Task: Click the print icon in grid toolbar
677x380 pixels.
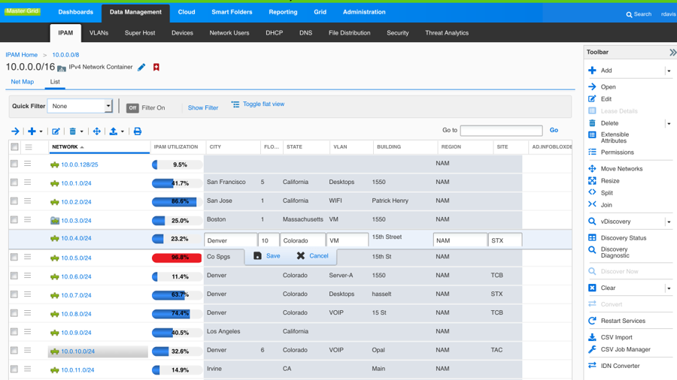Action: (138, 131)
